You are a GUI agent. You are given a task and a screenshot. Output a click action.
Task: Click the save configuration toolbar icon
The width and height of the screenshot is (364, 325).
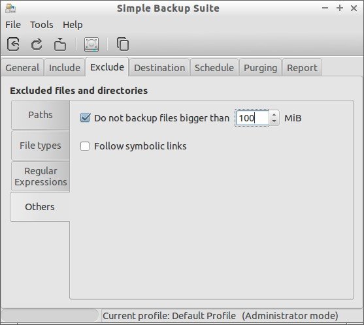(x=13, y=44)
